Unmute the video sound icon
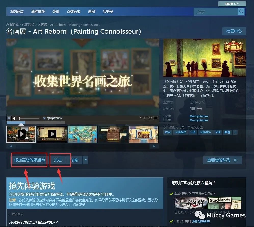Image resolution: width=254 pixels, height=227 pixels. (x=15, y=118)
